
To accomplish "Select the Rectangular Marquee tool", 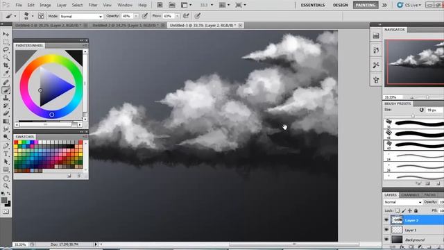I will pos(6,42).
